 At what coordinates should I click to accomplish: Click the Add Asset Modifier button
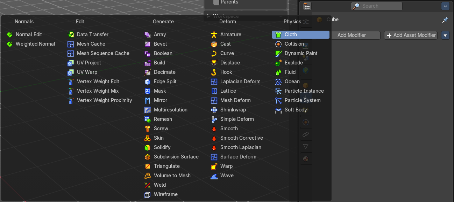coord(411,35)
